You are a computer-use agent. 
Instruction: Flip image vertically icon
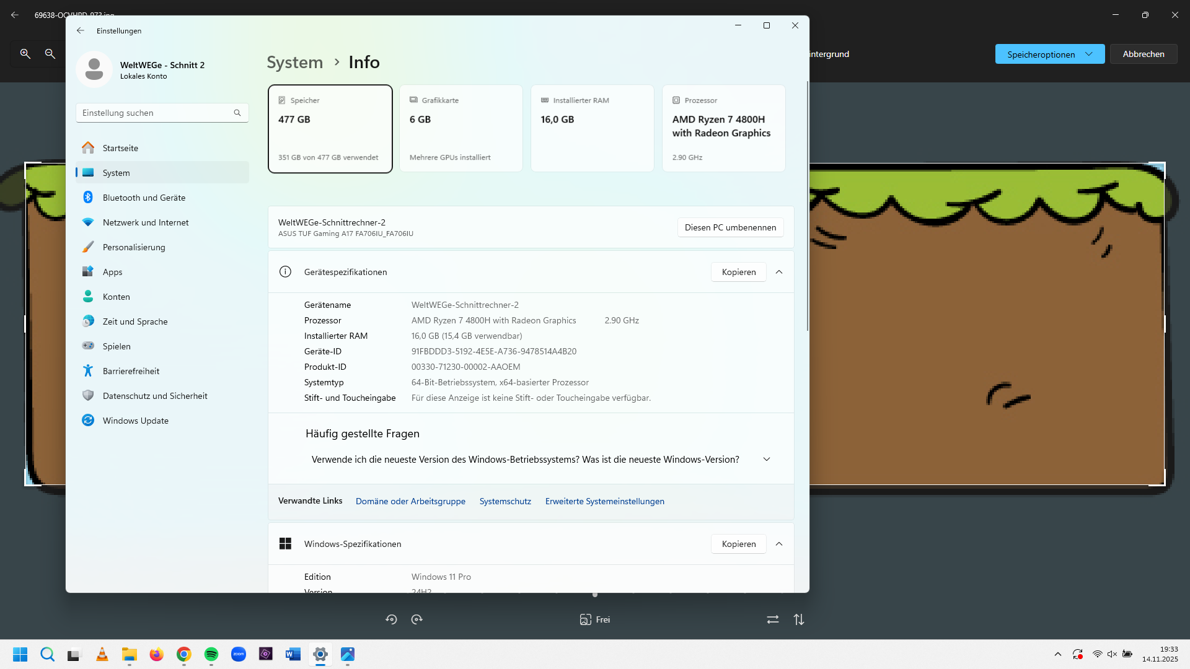[x=799, y=619]
